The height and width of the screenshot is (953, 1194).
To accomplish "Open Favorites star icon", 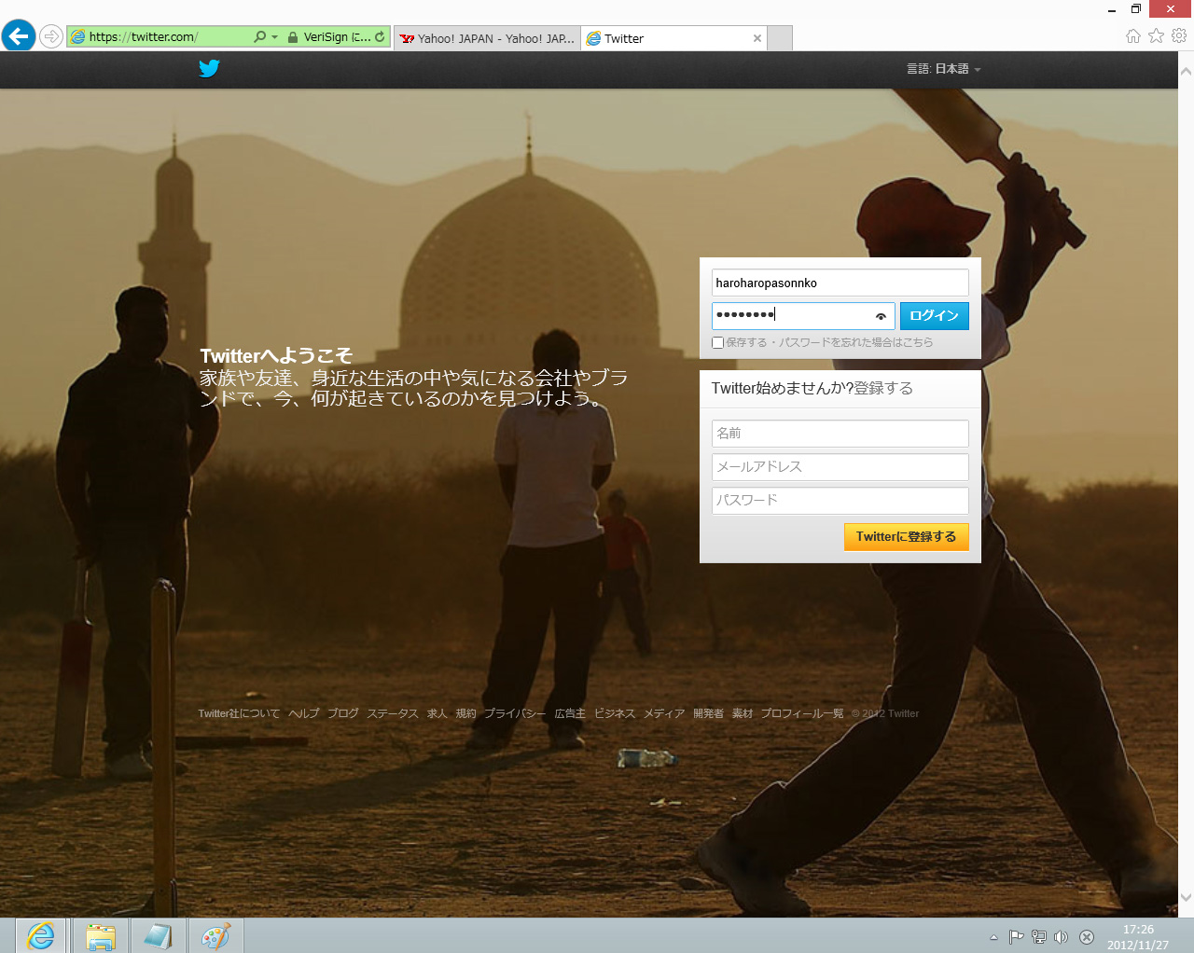I will coord(1157,35).
